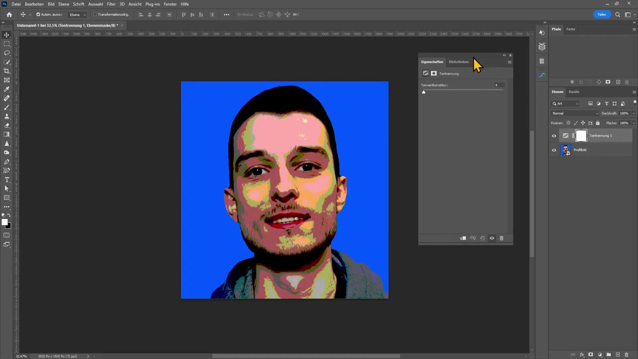This screenshot has width=638, height=359.
Task: Create new adjustment layer icon in Ebenen
Action: coord(600,355)
